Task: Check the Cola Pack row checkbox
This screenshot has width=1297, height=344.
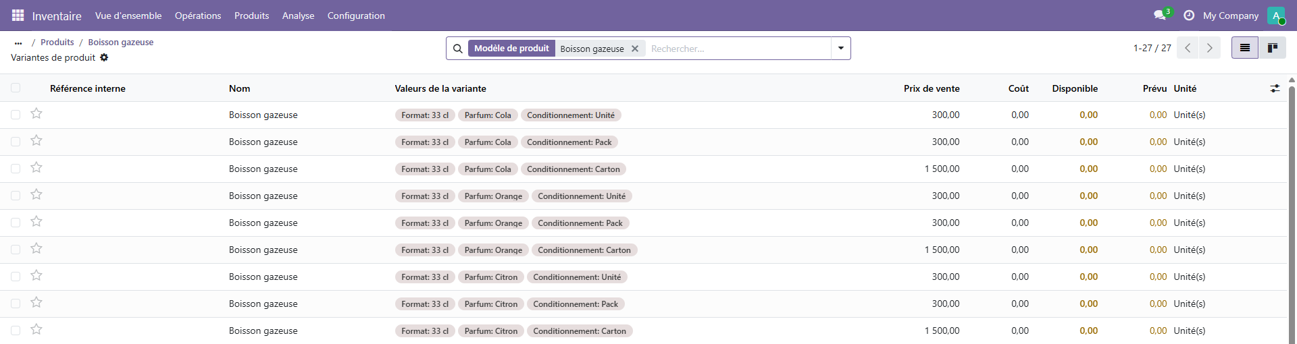Action: tap(16, 142)
